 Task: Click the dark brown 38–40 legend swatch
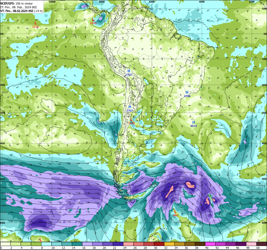tap(200, 244)
